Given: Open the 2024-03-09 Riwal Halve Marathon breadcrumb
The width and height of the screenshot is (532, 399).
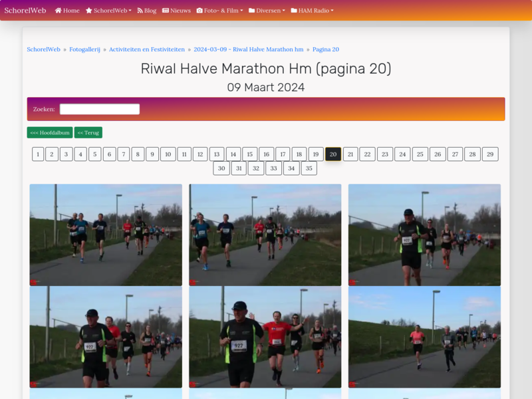Looking at the screenshot, I should (249, 49).
